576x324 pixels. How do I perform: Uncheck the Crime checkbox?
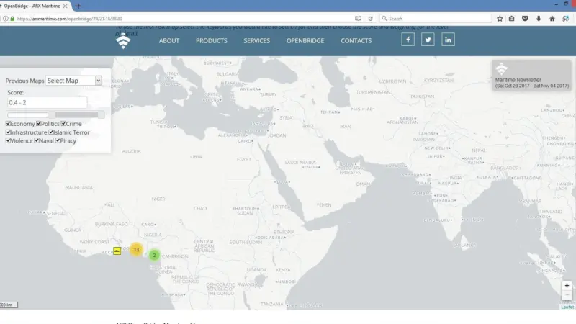[63, 123]
